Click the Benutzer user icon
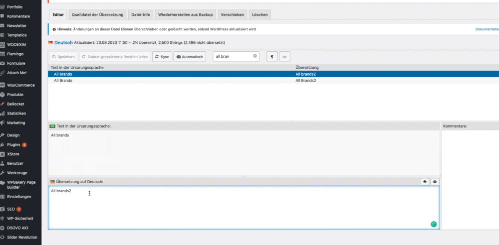 click(x=2, y=163)
